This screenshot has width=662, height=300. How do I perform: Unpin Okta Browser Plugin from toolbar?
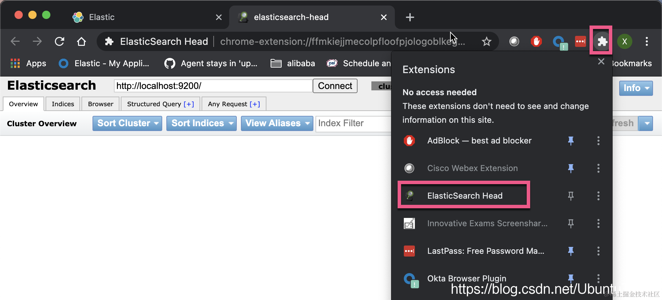pos(571,278)
